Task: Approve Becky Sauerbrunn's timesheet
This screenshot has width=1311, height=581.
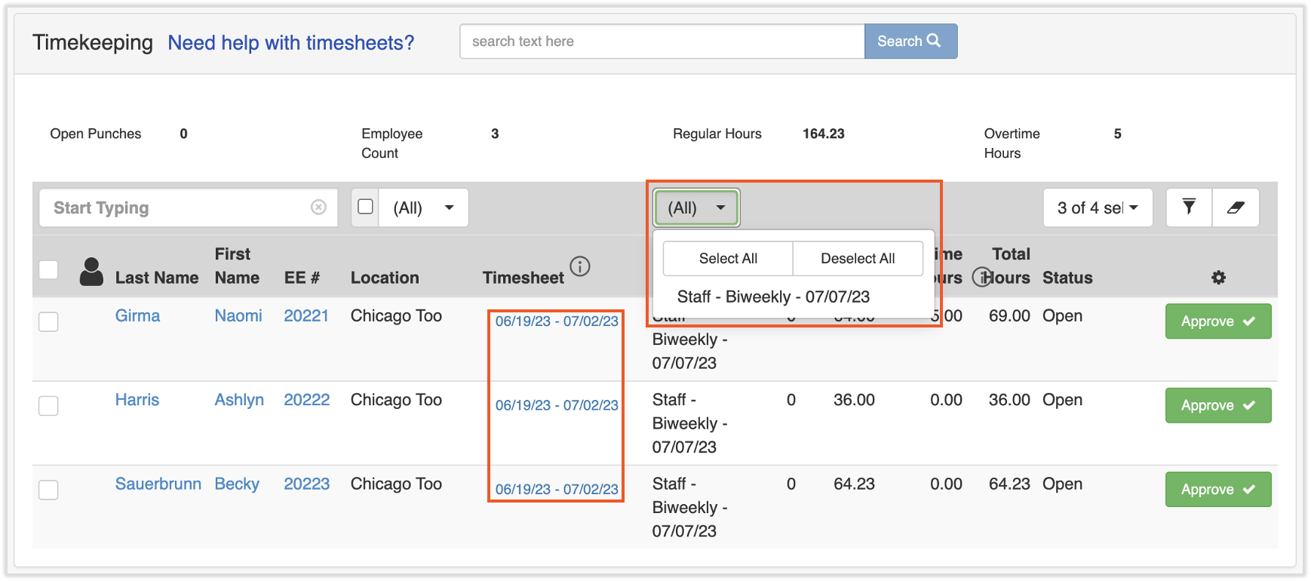Action: (x=1217, y=490)
